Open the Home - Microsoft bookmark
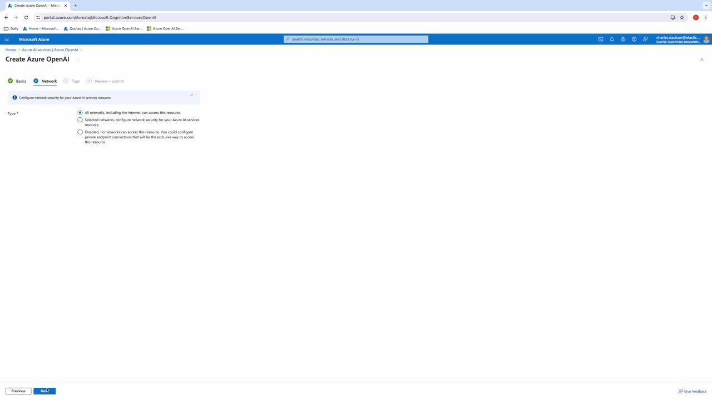This screenshot has height=400, width=712. coord(41,28)
